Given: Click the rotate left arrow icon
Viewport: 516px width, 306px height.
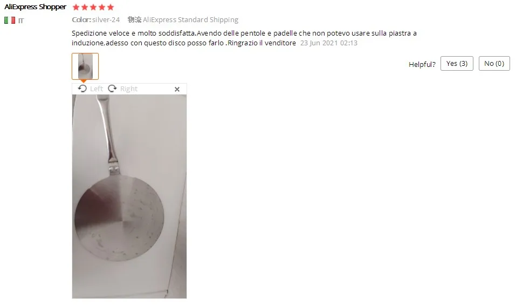Looking at the screenshot, I should 82,89.
